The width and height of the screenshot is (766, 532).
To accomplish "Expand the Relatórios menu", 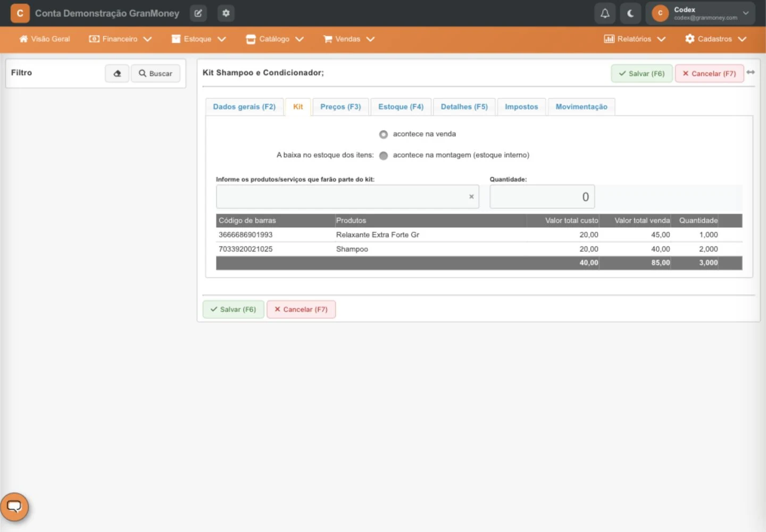I will 635,39.
